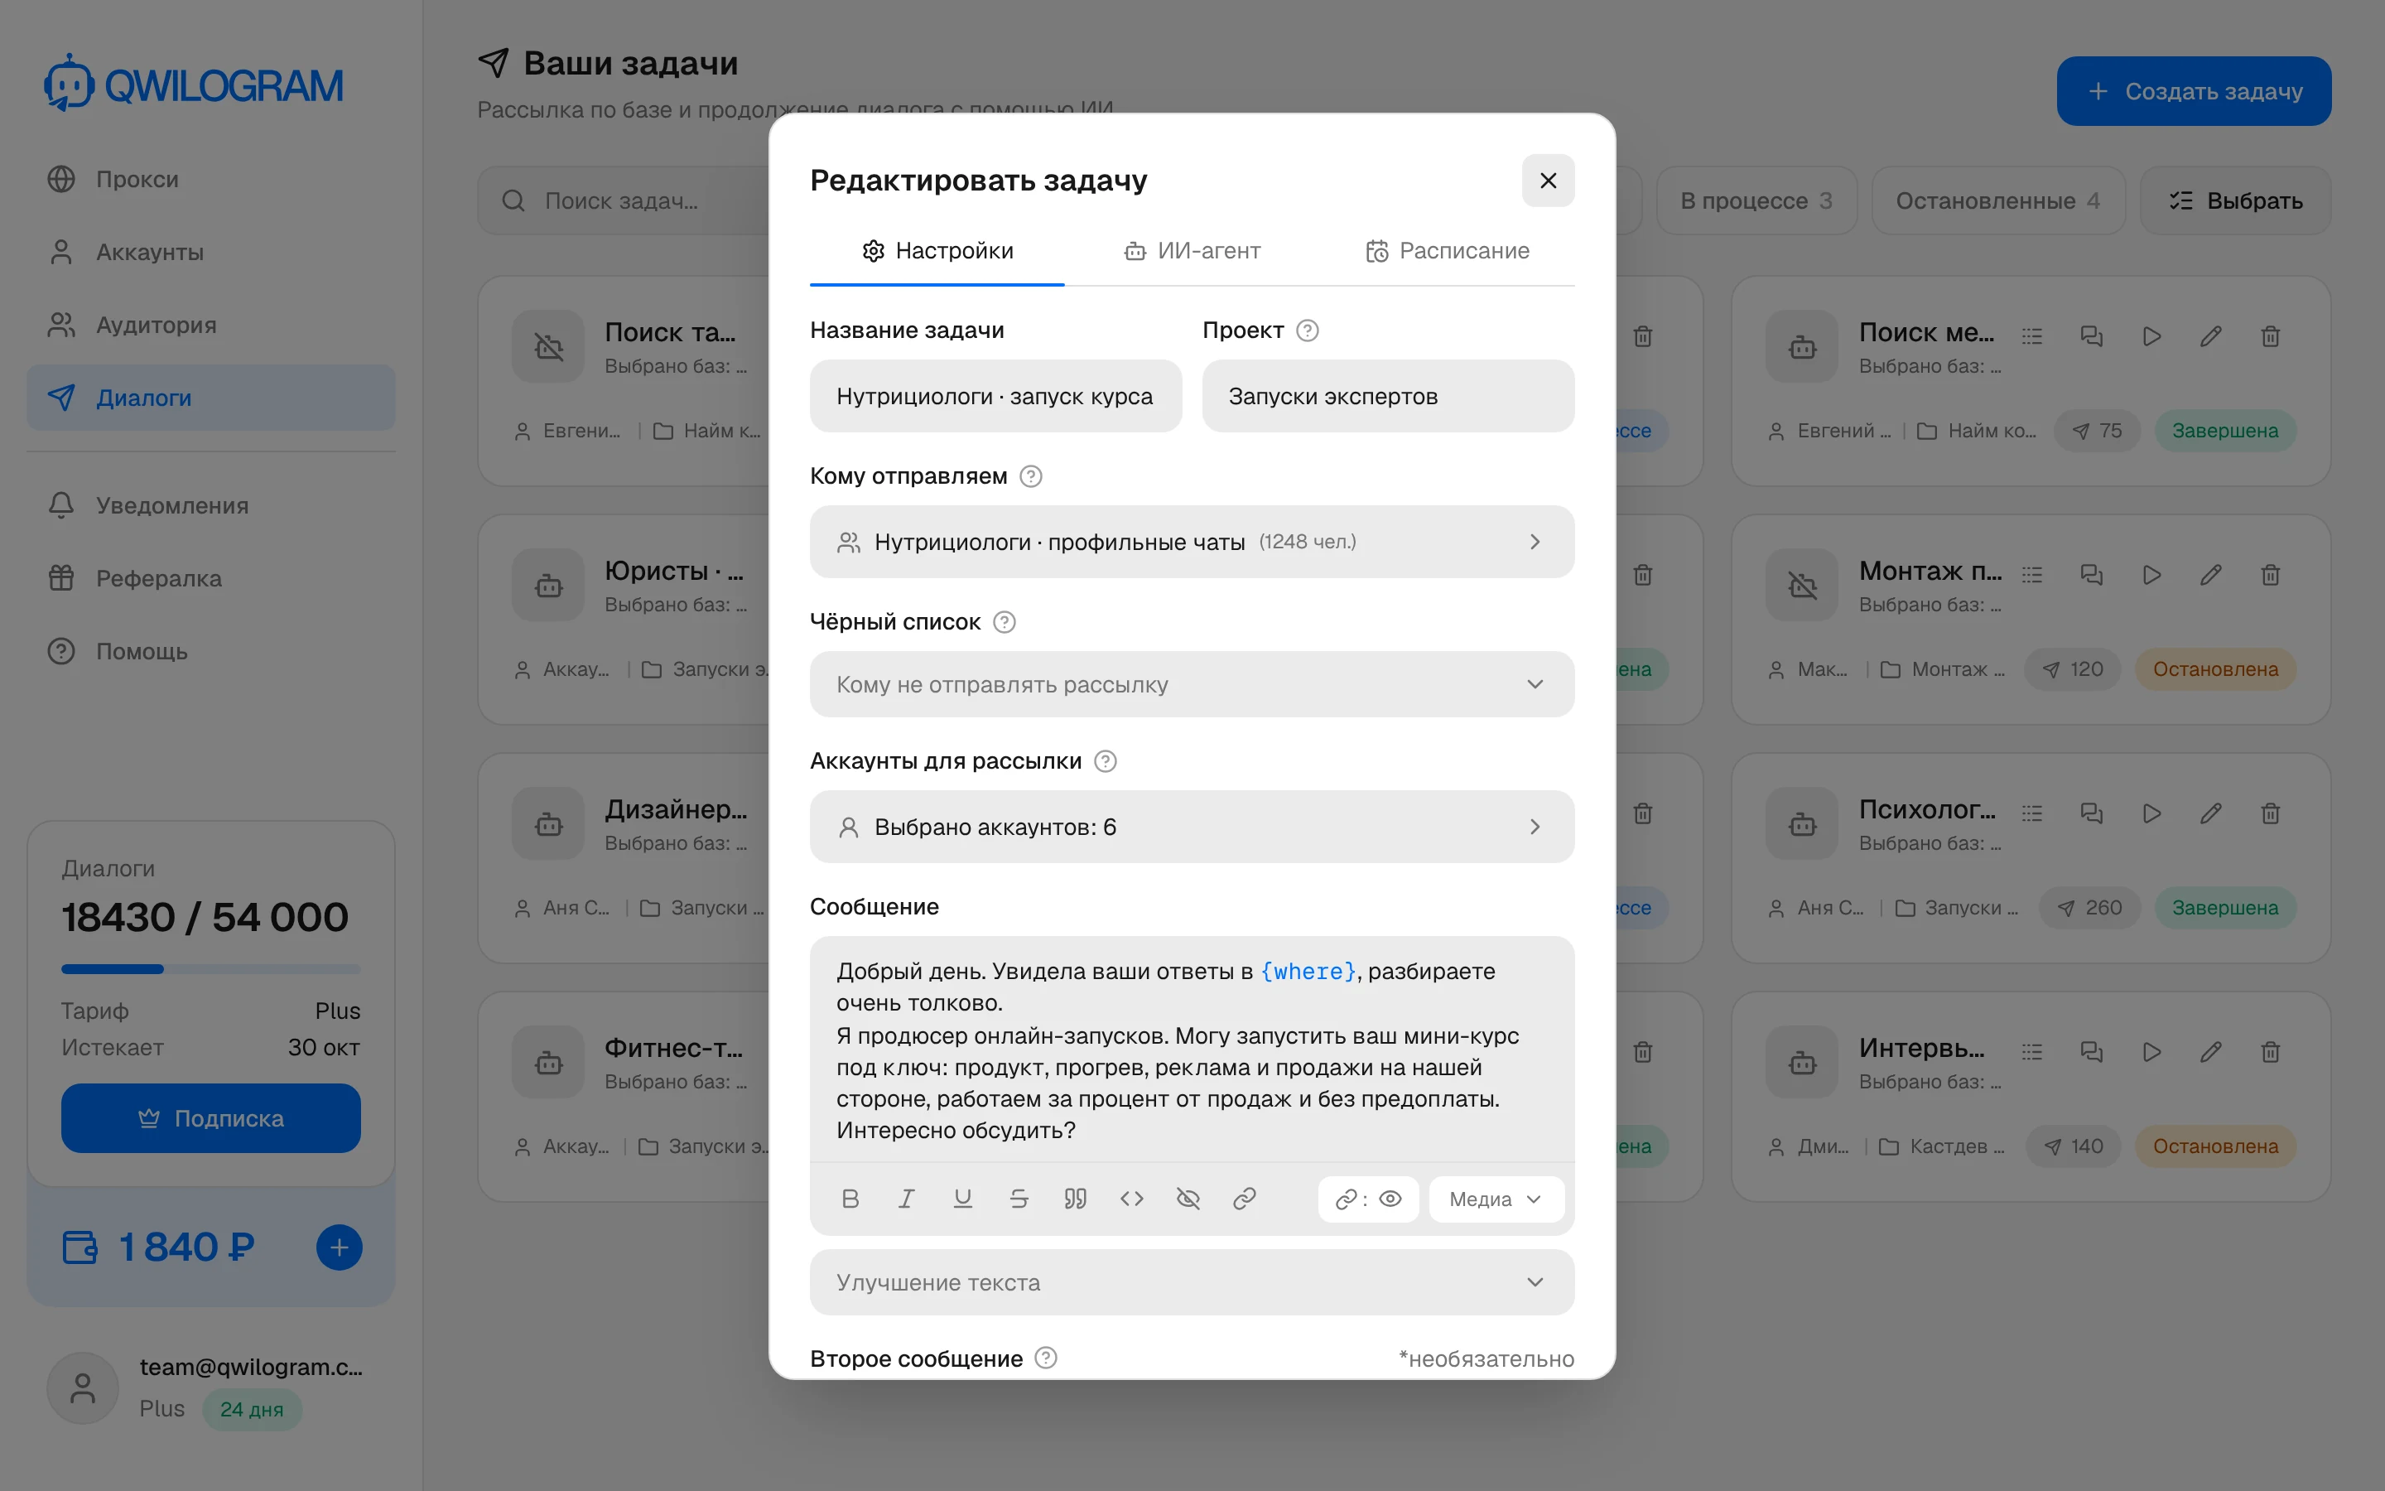The image size is (2385, 1491).
Task: Show help tooltip for Кому отправляем
Action: tap(1030, 476)
